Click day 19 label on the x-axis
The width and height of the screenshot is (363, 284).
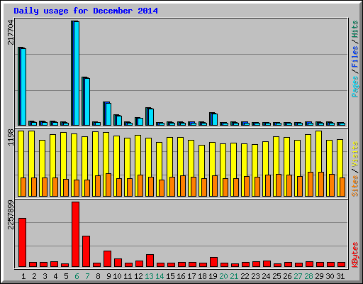(x=213, y=276)
